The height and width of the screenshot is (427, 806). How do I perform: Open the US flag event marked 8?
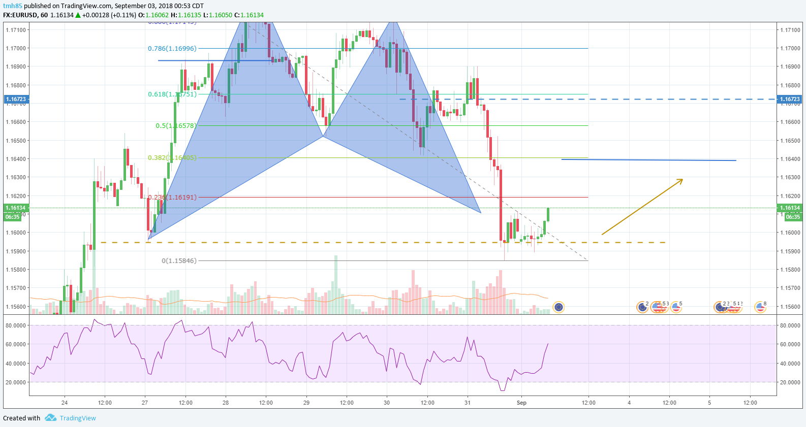coord(760,307)
